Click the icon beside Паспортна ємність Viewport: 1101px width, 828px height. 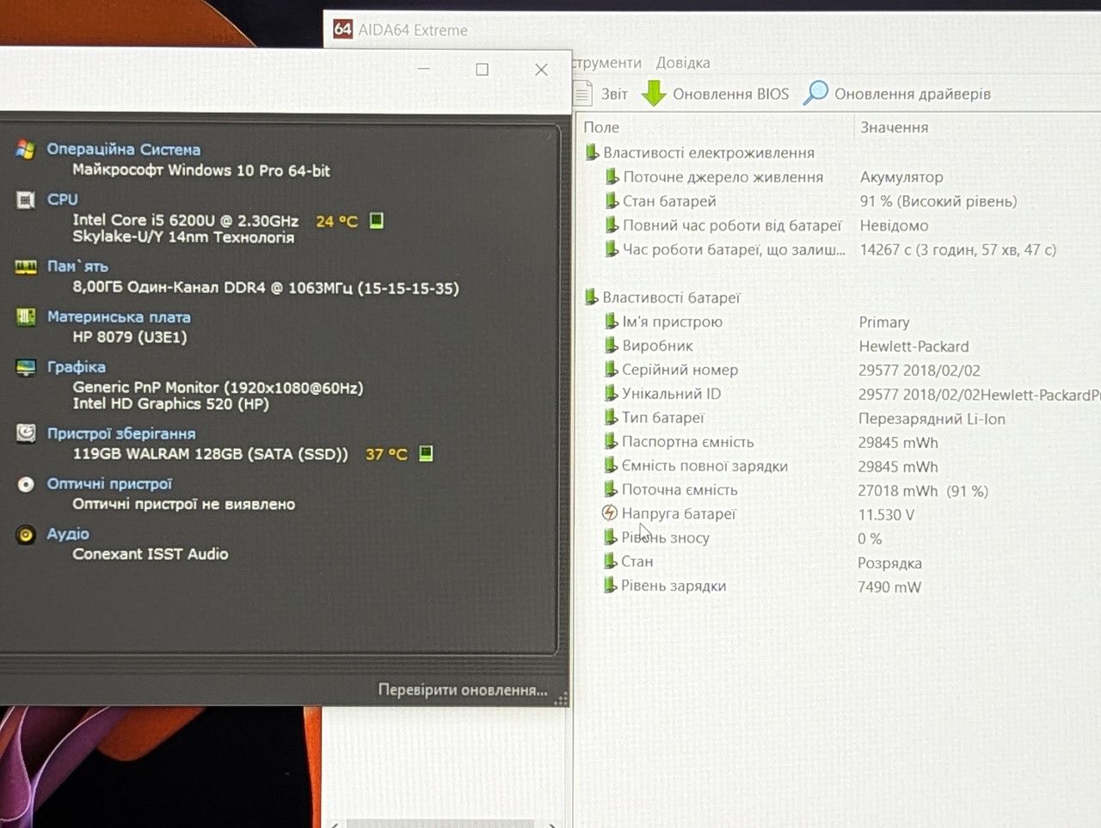[611, 441]
